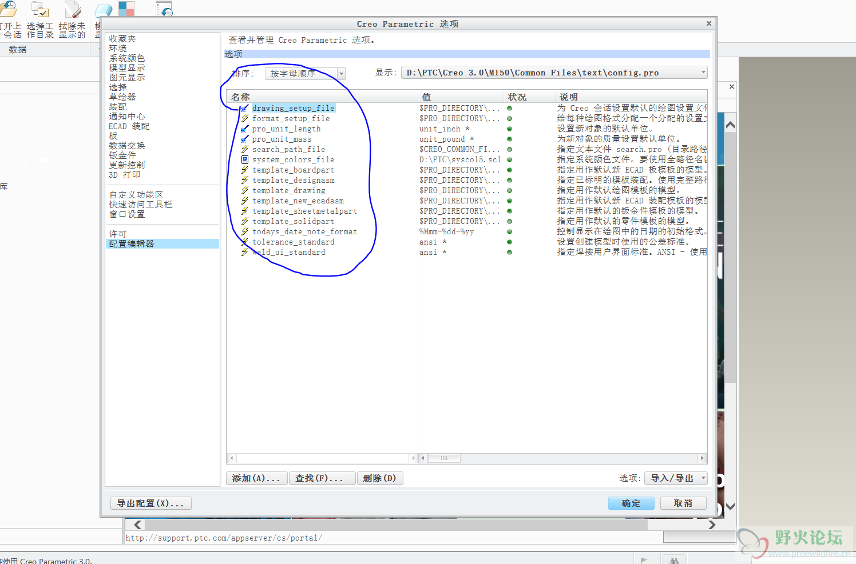Click left arrow of browser horizontal scrollbar
856x564 pixels.
(137, 525)
